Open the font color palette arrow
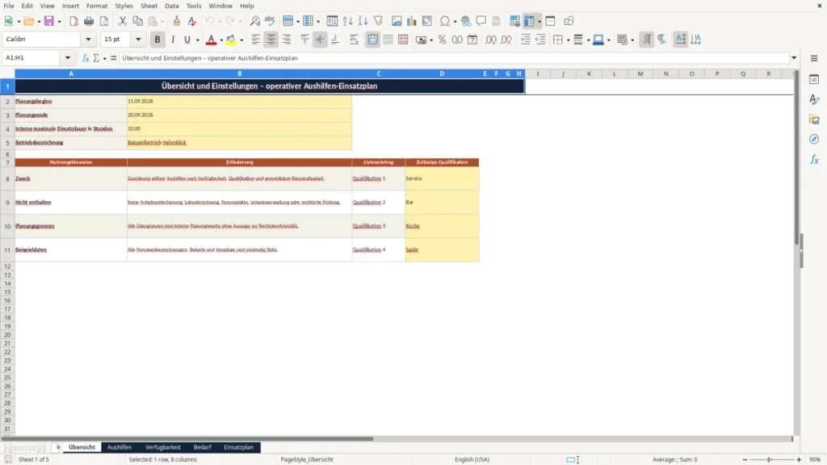827x465 pixels. coord(221,40)
